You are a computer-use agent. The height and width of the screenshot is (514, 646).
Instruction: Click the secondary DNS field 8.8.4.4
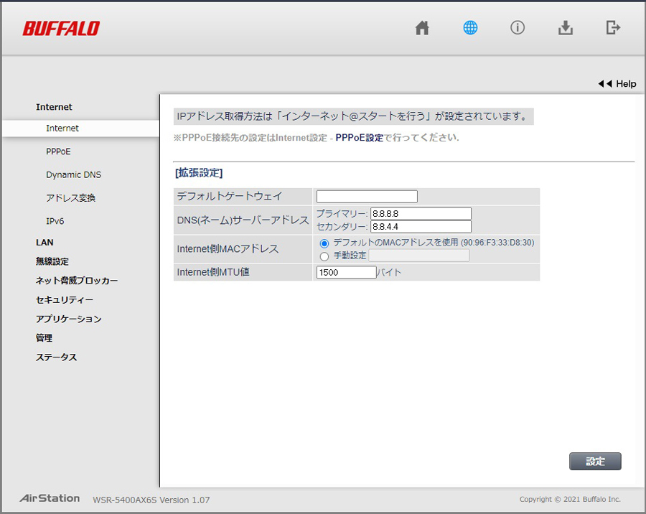(x=421, y=227)
